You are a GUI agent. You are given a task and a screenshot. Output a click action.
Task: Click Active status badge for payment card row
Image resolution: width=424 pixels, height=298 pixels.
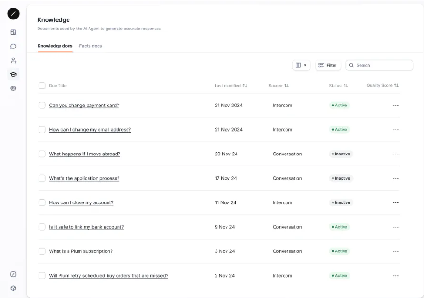(339, 106)
